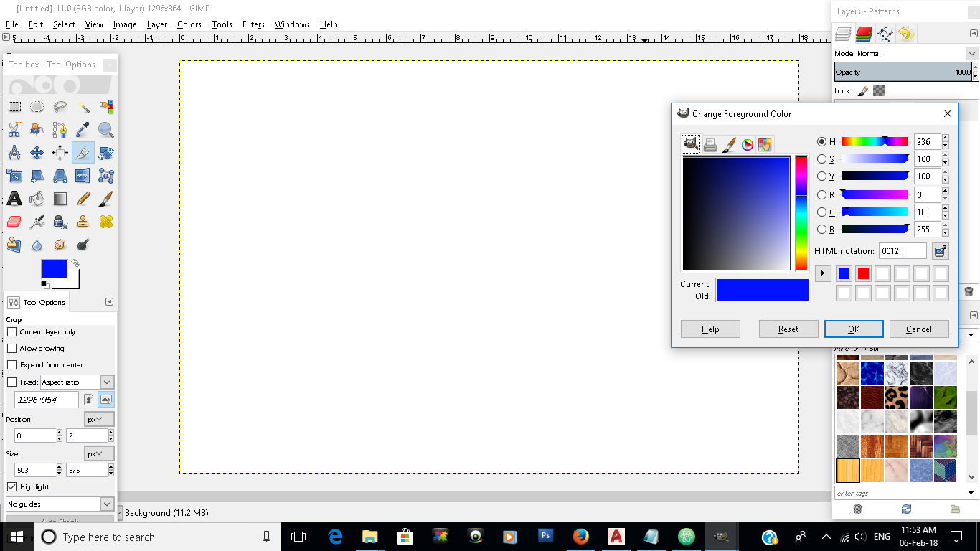Uncheck the Highlight checkbox
Screen dimensions: 980x551
click(x=11, y=487)
